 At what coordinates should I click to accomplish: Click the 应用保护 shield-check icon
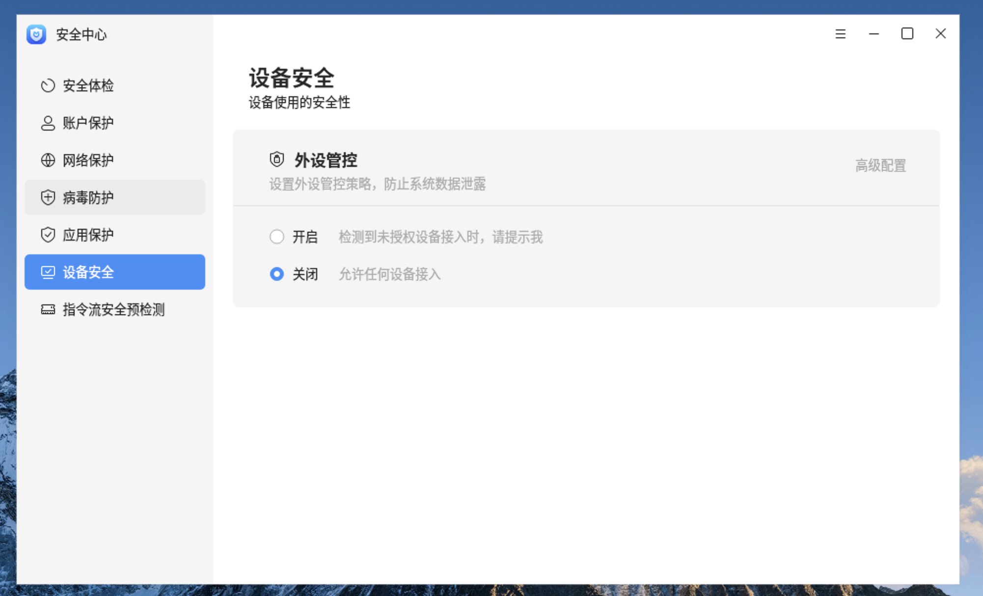point(48,235)
